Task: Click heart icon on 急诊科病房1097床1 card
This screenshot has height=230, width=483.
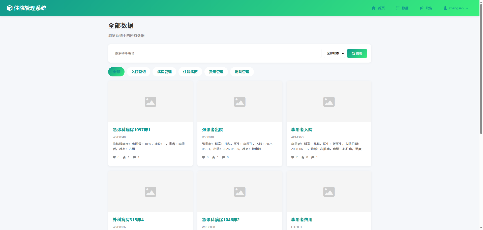Action: tap(114, 157)
